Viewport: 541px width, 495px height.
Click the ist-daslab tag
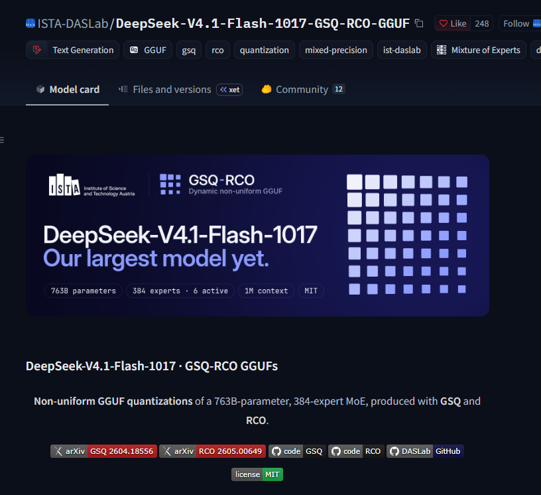click(402, 50)
